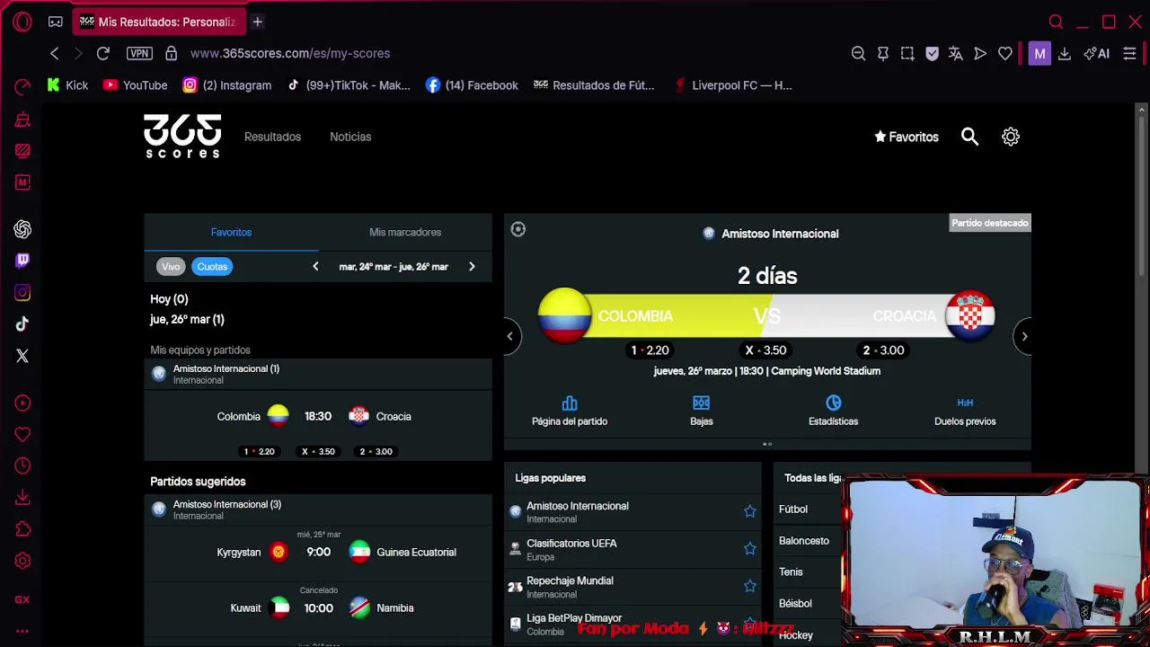Open Resultados de Fút... bookmark
1150x647 pixels.
[x=594, y=85]
